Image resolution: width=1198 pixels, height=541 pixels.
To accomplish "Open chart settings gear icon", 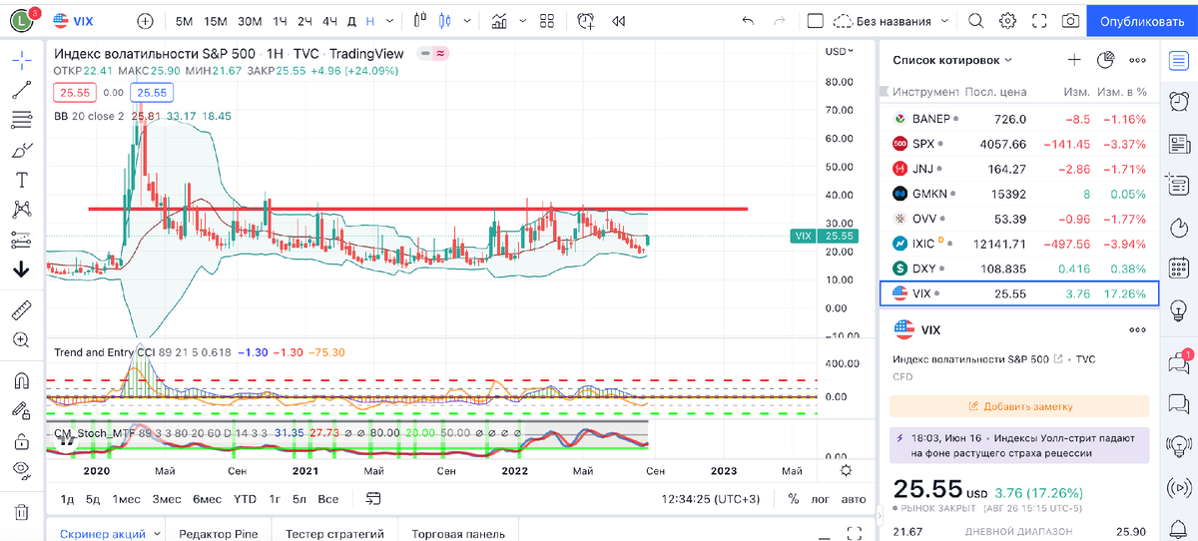I will [1008, 21].
